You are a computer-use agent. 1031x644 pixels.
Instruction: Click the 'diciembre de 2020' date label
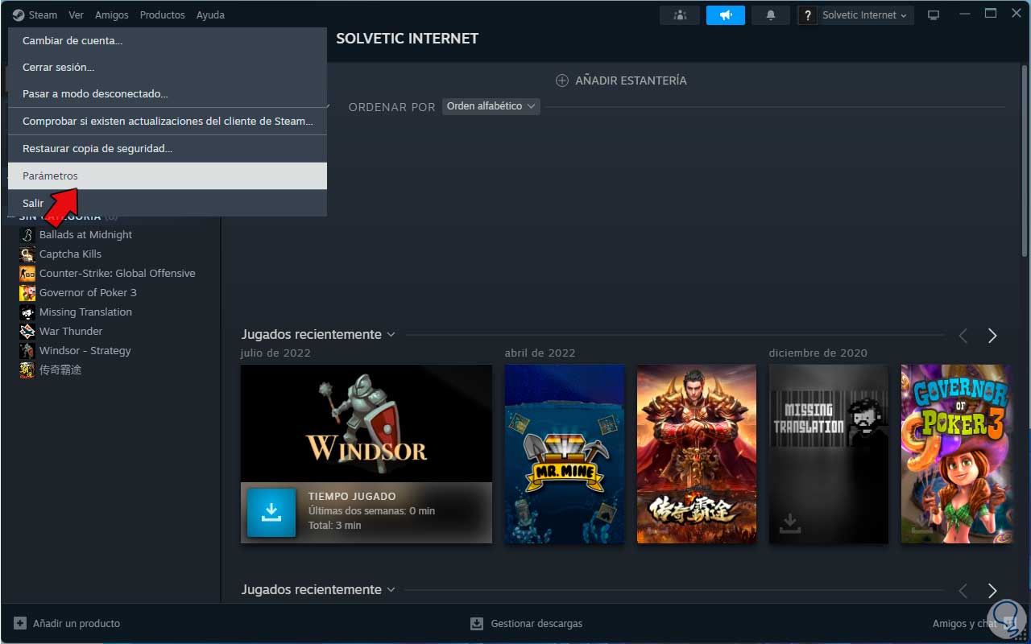(818, 353)
